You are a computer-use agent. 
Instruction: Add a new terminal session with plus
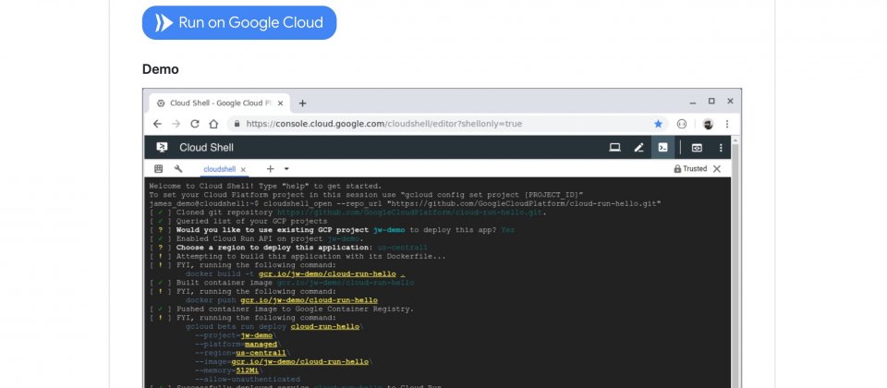[x=271, y=168]
